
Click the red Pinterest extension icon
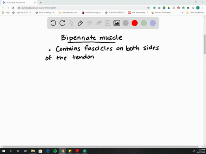[179, 8]
